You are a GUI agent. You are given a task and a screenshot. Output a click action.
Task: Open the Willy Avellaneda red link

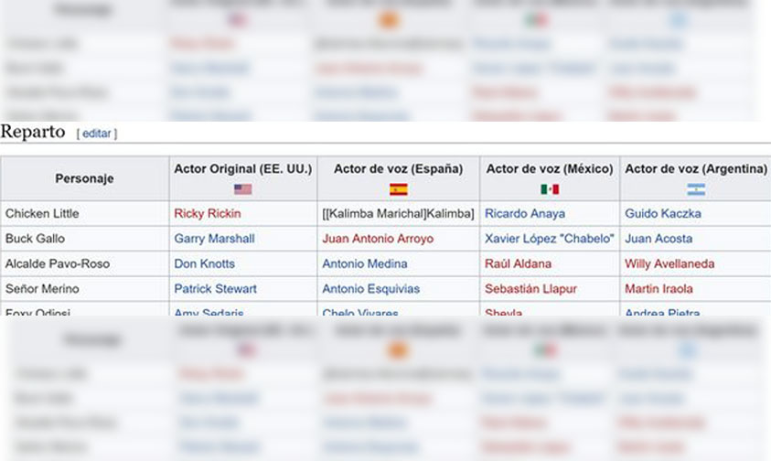point(675,263)
